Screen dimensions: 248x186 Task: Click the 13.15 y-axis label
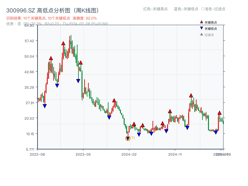[30, 134]
